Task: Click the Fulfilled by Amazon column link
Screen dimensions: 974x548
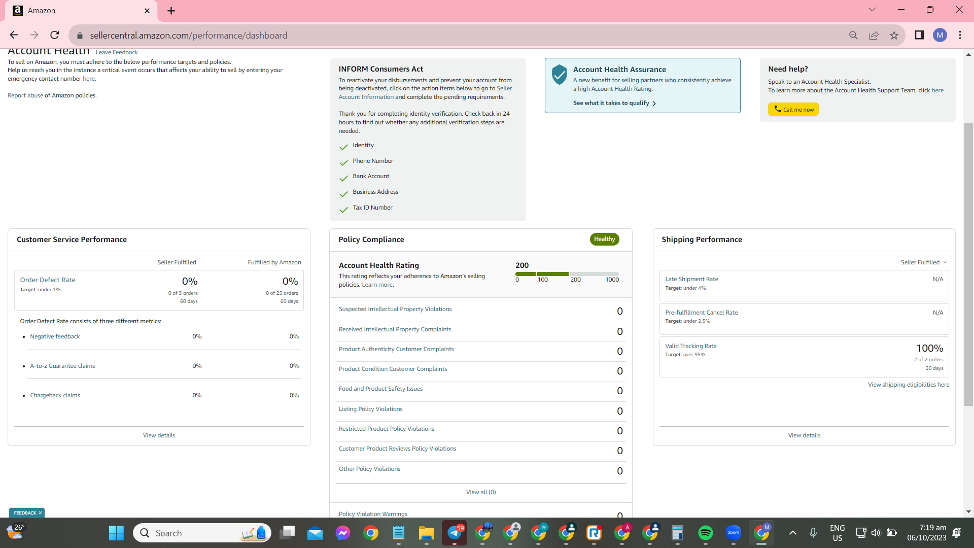Action: click(274, 262)
